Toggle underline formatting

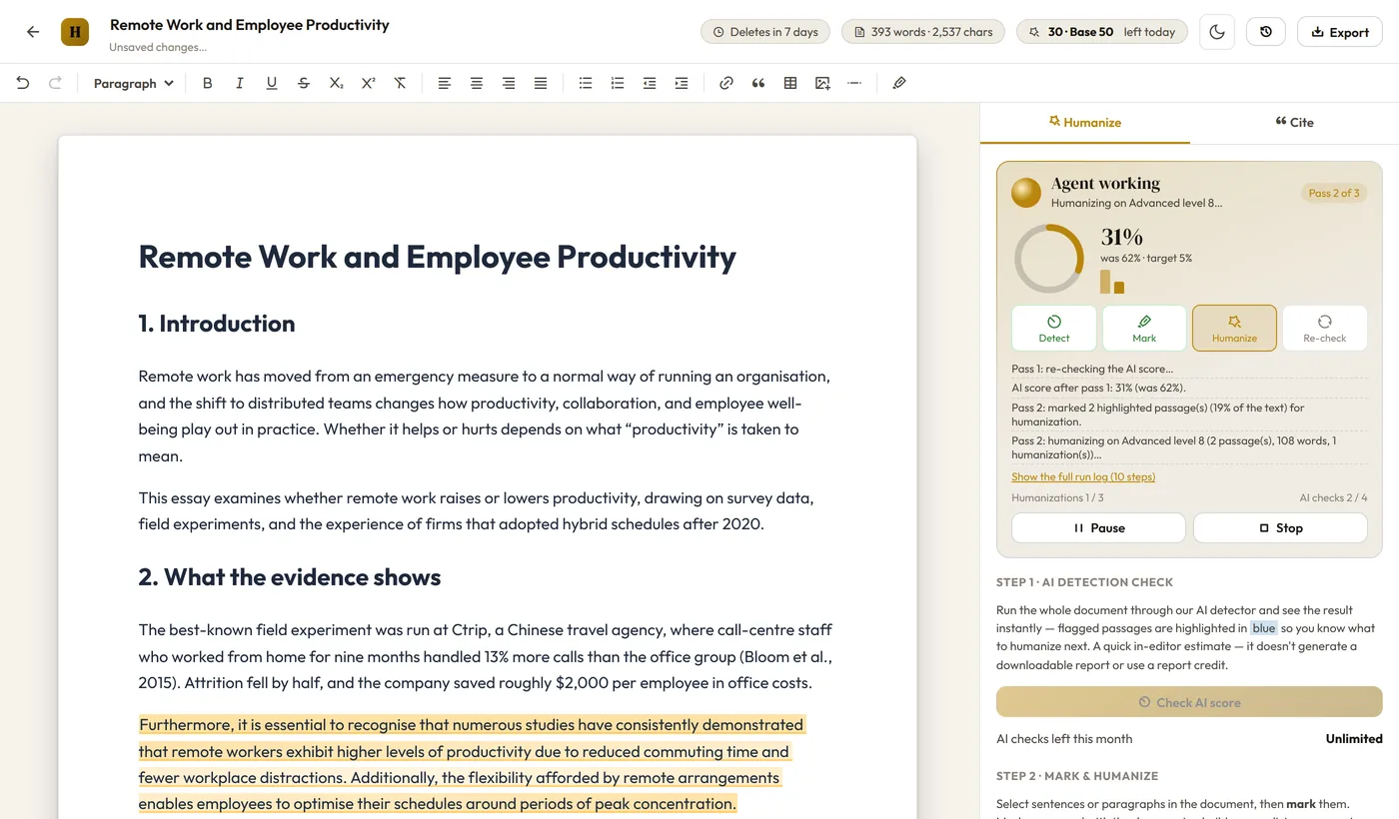click(x=271, y=83)
